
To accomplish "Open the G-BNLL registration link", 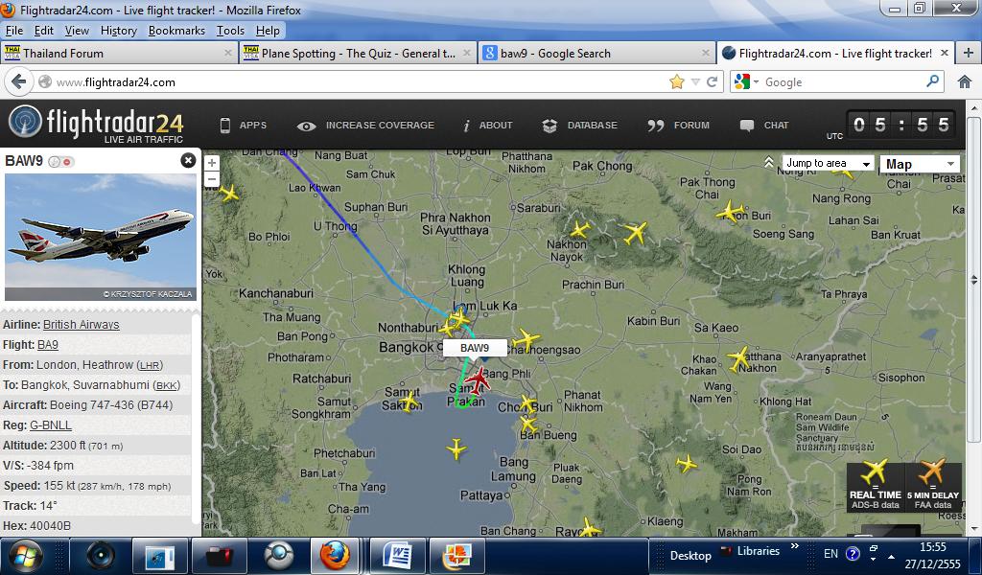I will pyautogui.click(x=51, y=425).
